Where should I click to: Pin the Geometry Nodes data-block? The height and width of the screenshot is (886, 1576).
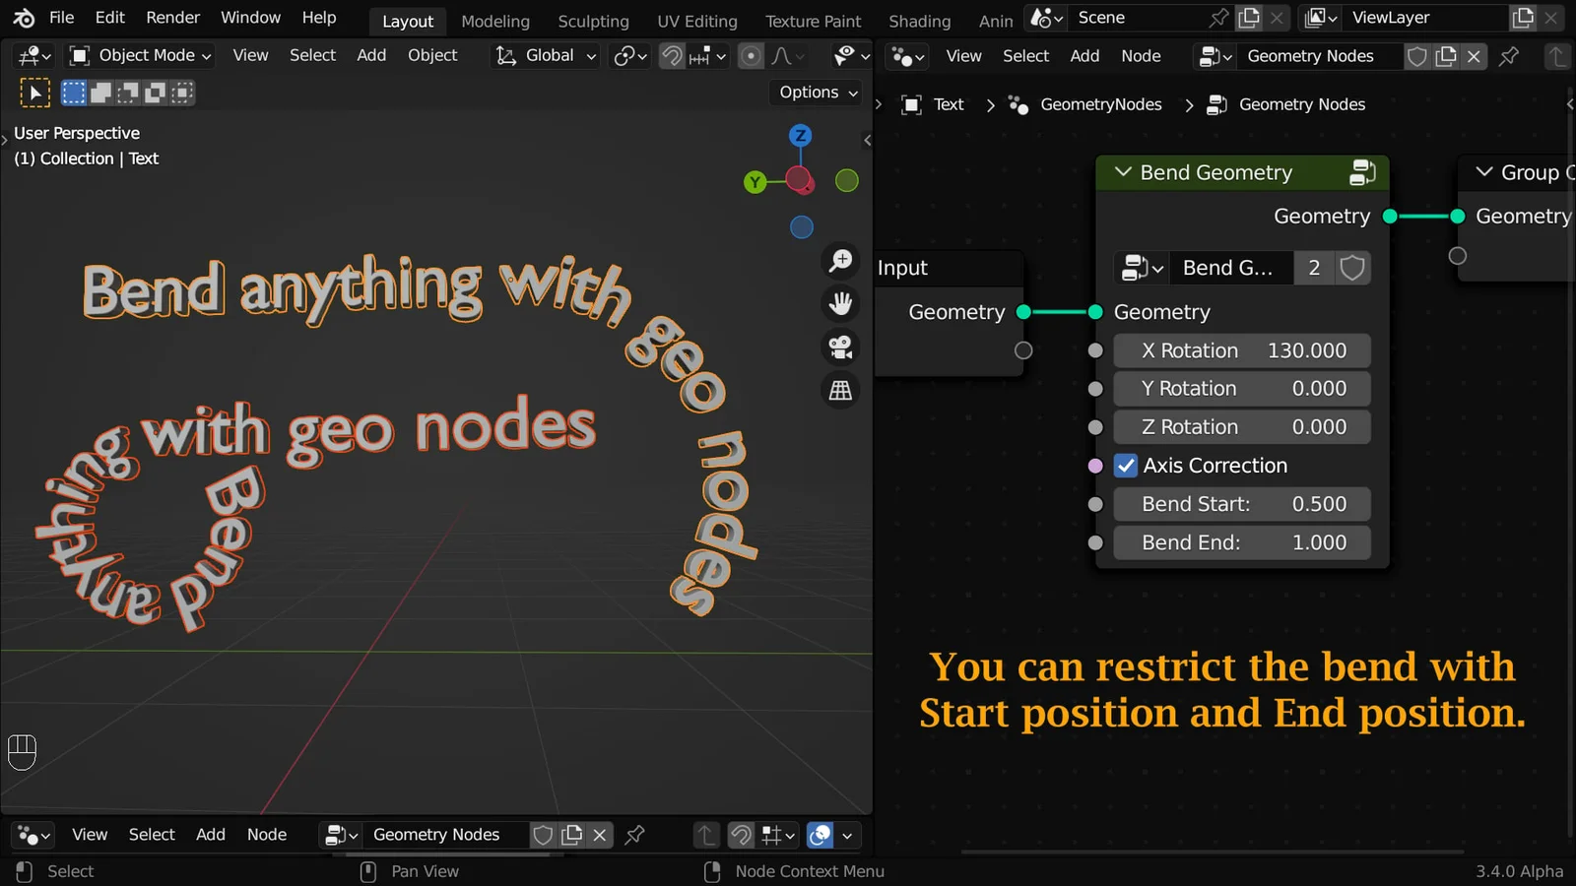click(1508, 56)
